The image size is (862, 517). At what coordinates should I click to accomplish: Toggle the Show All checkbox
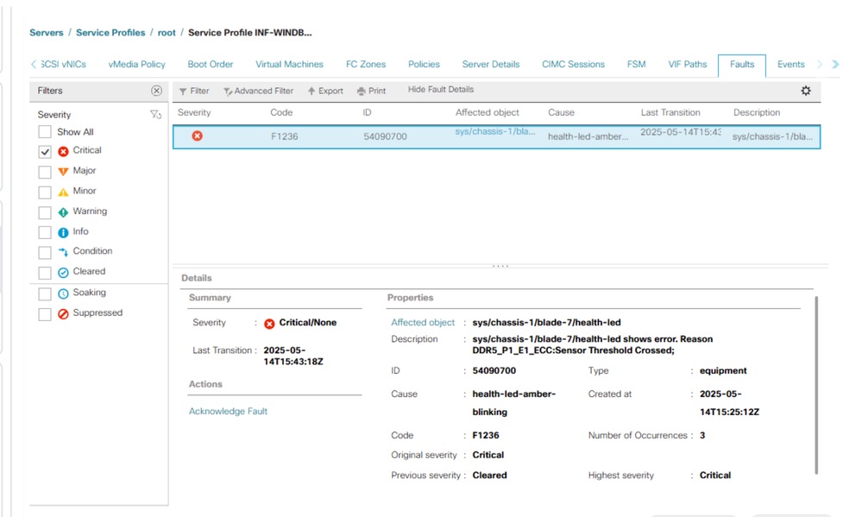point(45,132)
